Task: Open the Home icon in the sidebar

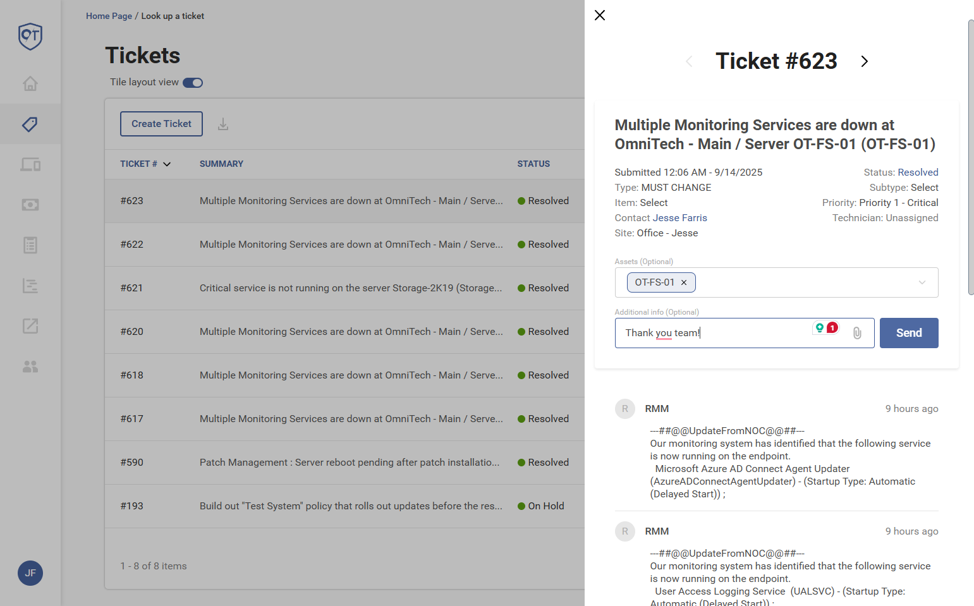Action: pyautogui.click(x=30, y=83)
